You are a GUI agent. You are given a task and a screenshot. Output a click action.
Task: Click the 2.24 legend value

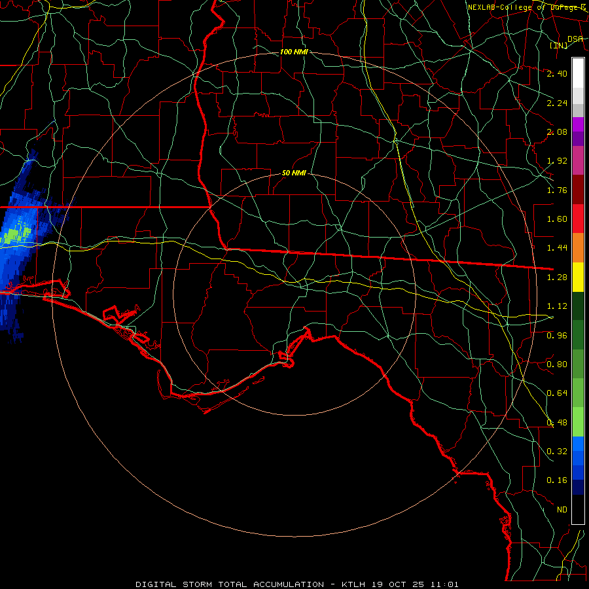(x=557, y=103)
